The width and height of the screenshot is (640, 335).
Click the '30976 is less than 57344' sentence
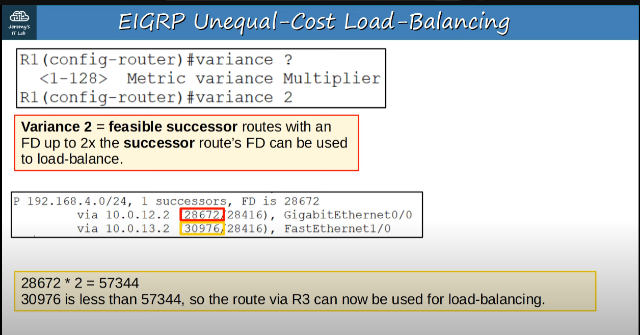point(101,299)
